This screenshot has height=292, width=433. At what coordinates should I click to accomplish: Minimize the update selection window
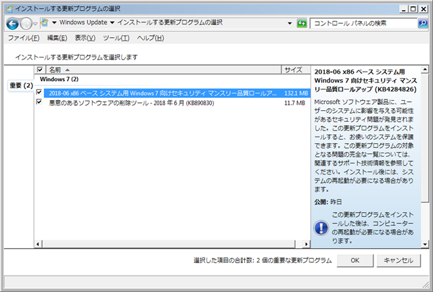404,9
